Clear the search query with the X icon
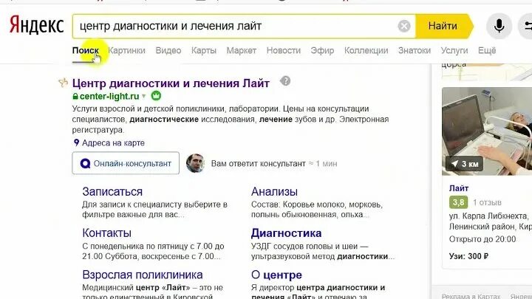The height and width of the screenshot is (299, 532). tap(403, 26)
